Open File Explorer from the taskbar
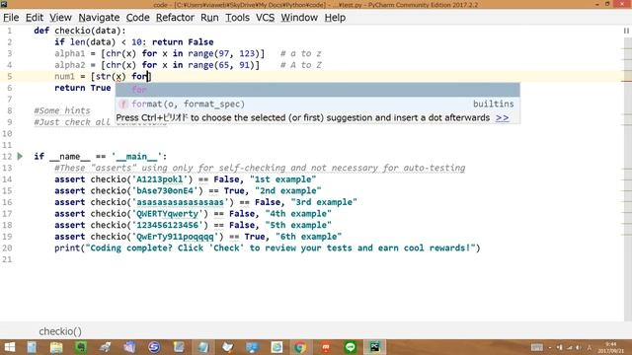 point(56,347)
